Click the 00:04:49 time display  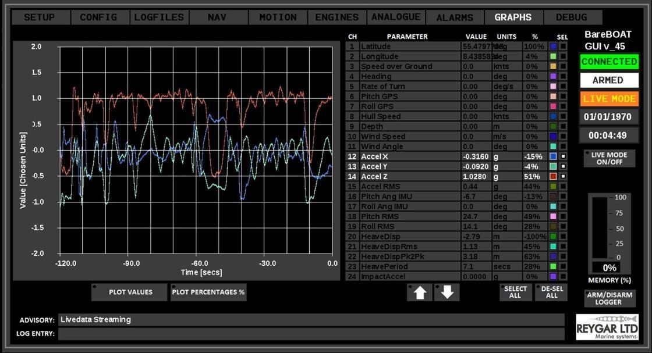(x=609, y=136)
